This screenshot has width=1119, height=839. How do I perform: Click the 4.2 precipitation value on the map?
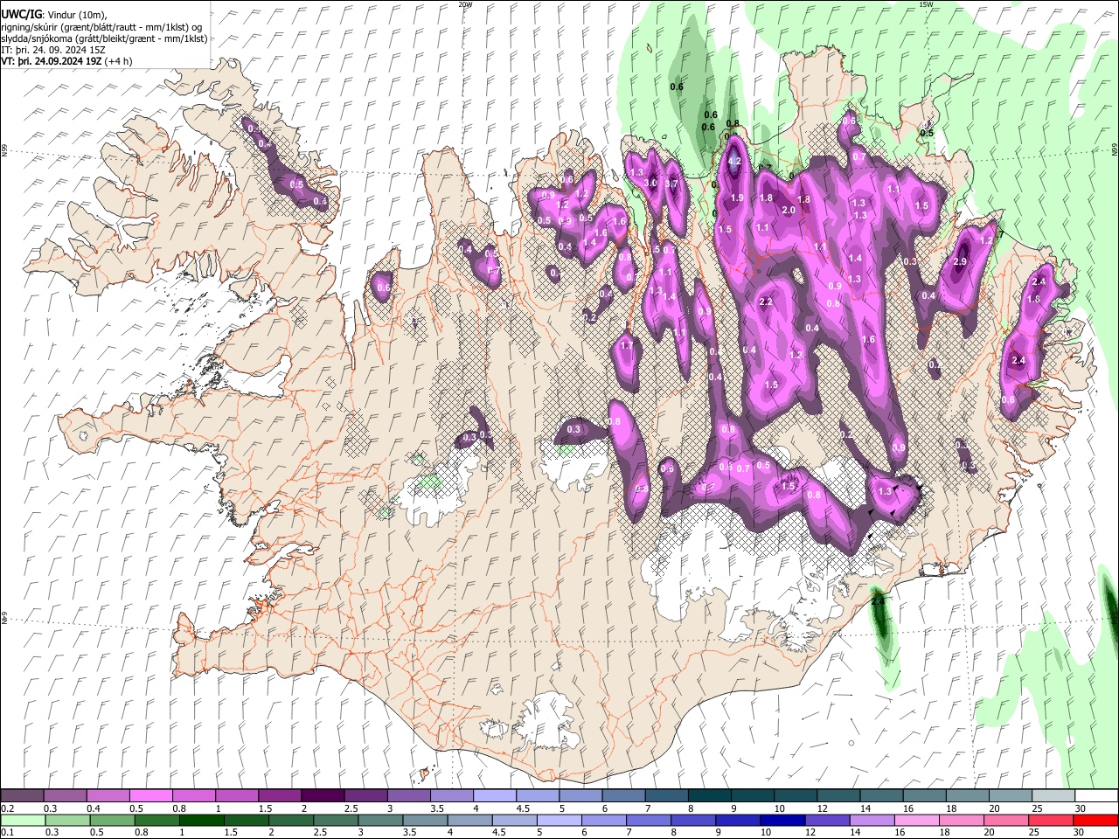[735, 162]
